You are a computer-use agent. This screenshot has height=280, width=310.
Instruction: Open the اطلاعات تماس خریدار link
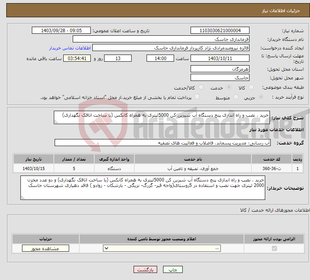click(70, 48)
